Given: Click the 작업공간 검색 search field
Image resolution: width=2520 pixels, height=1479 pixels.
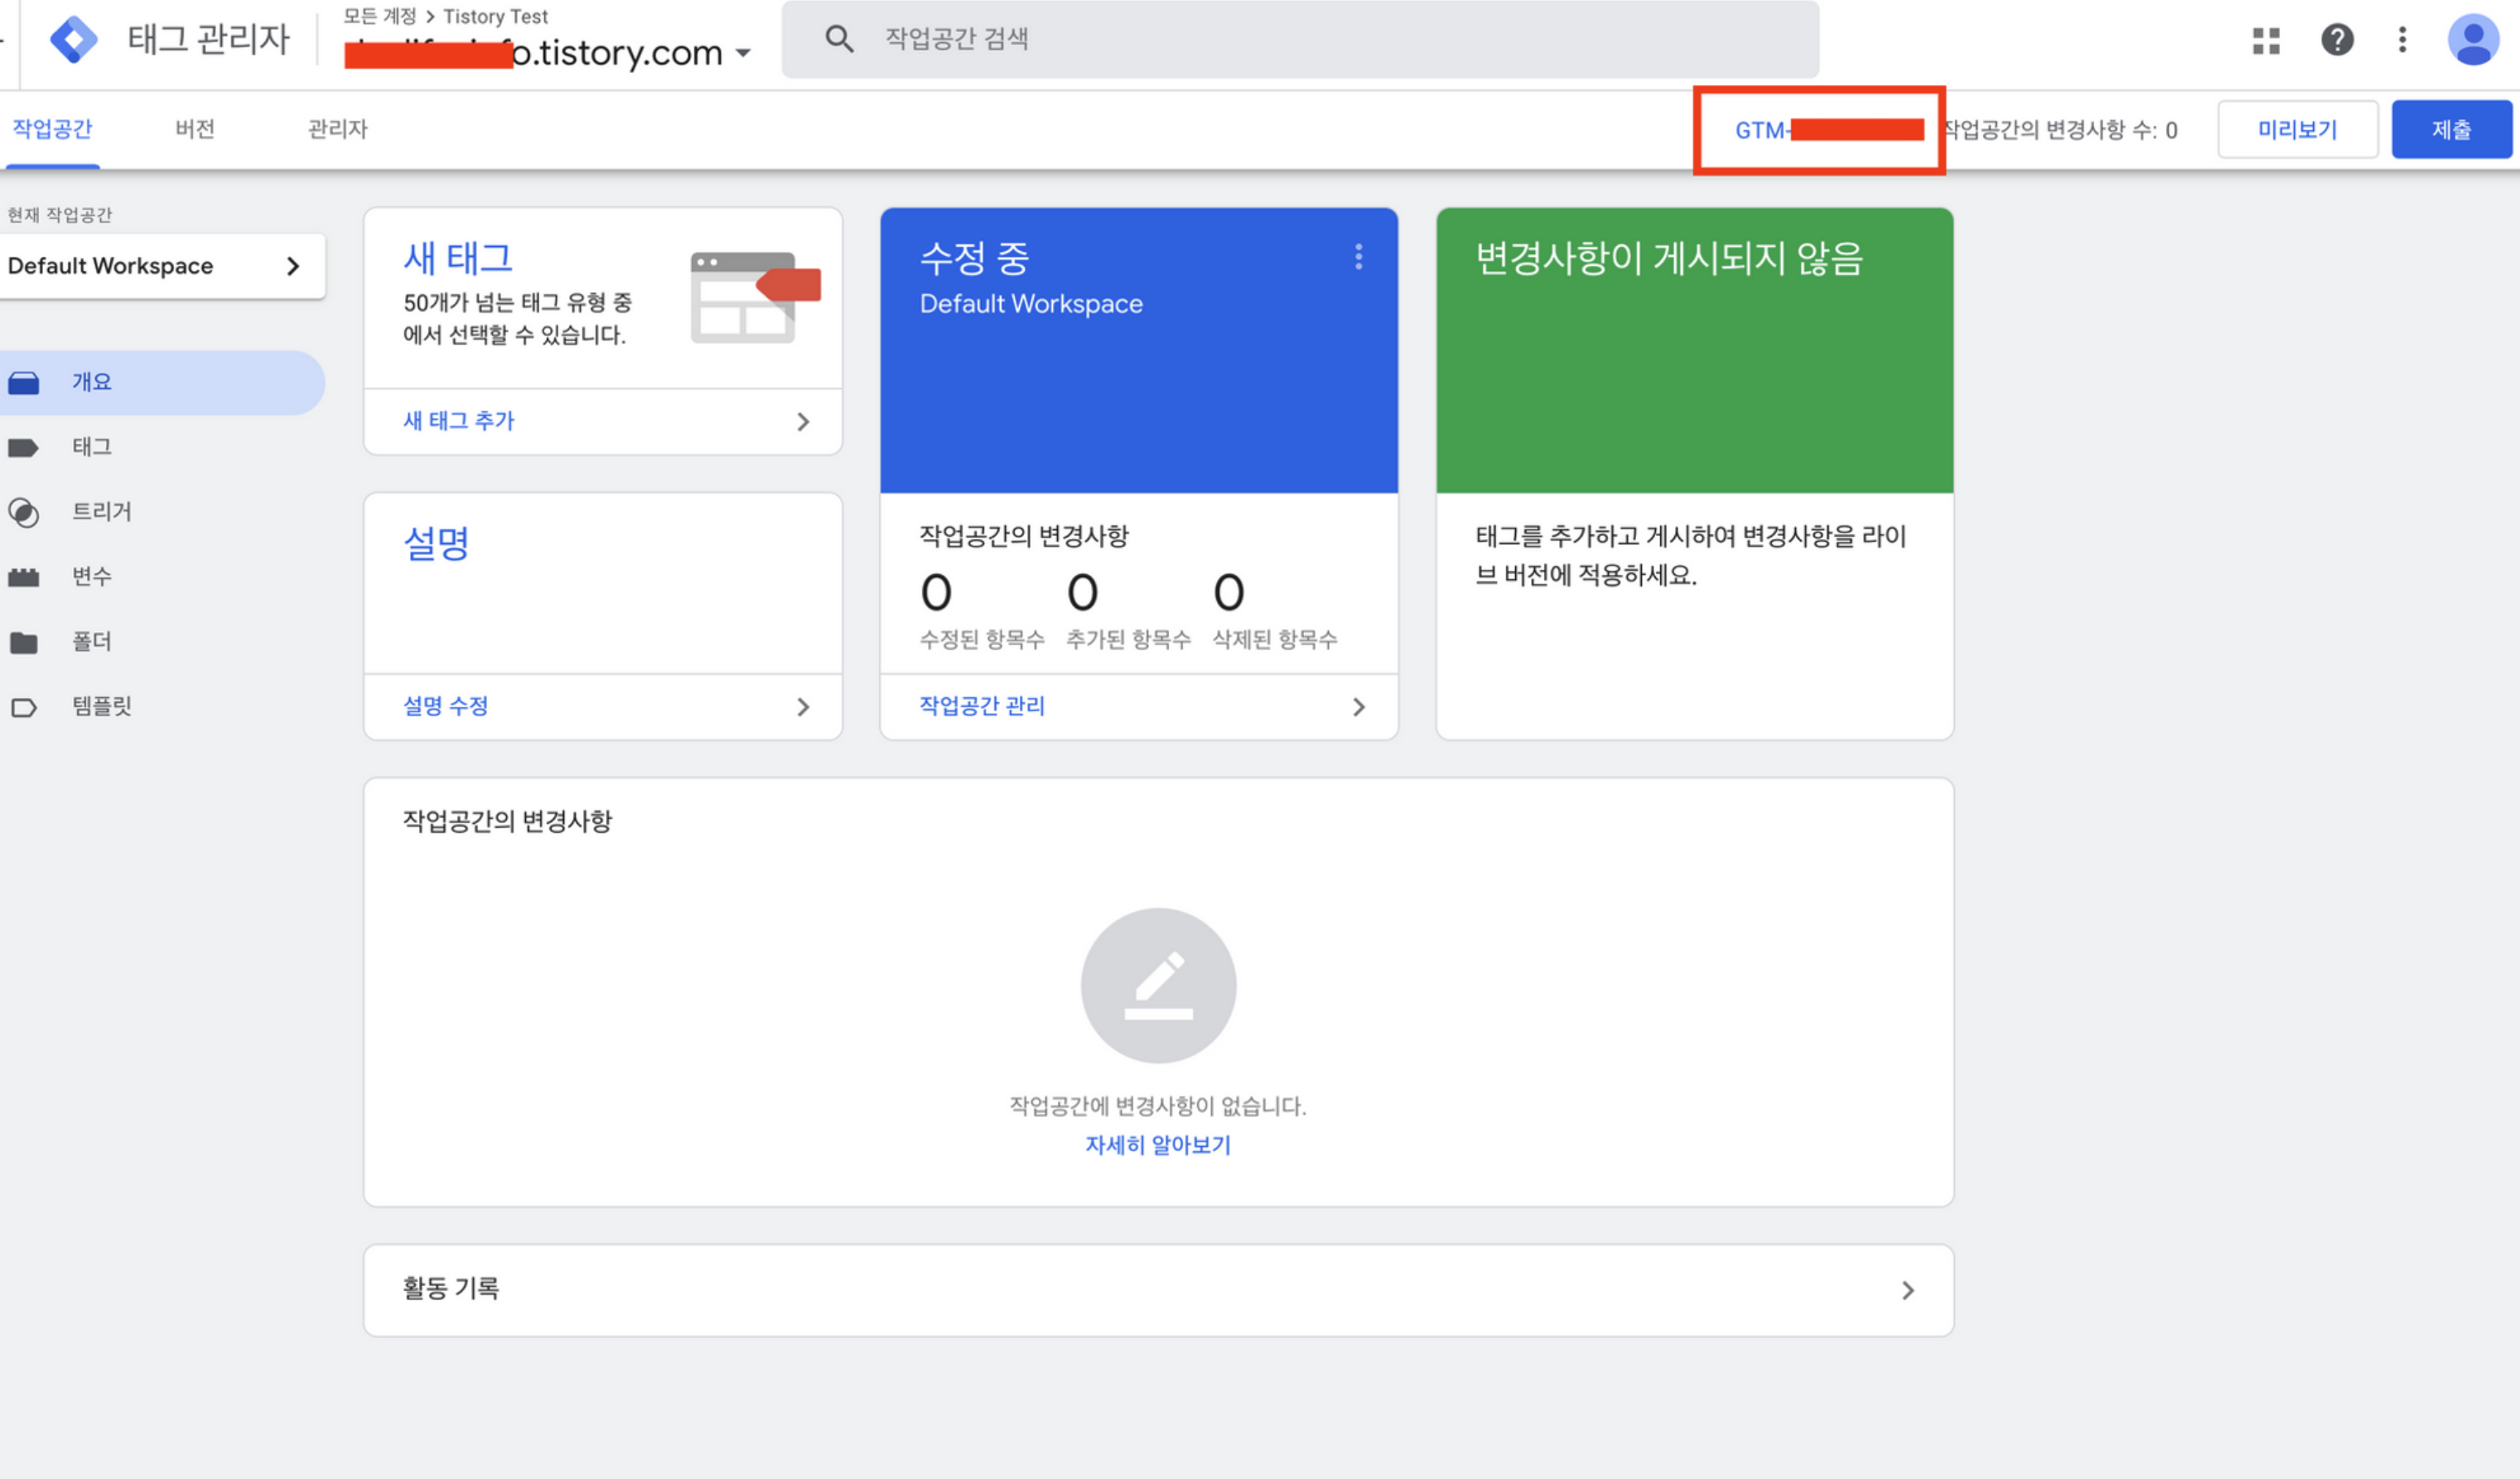Looking at the screenshot, I should (x=1300, y=39).
